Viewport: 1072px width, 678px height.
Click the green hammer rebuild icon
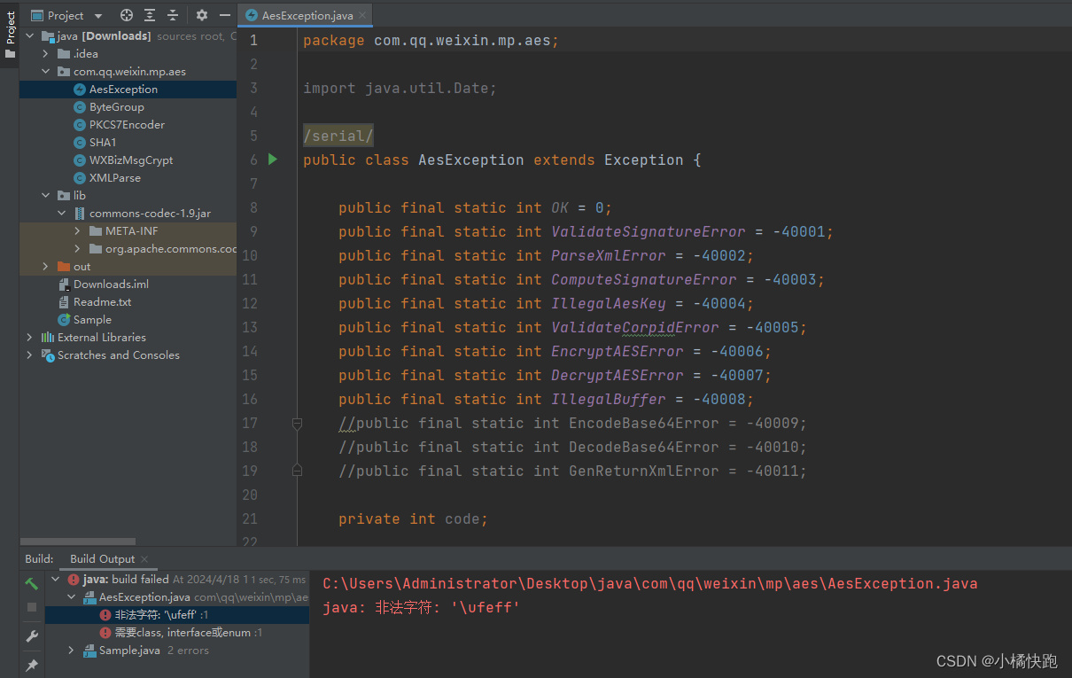coord(32,583)
